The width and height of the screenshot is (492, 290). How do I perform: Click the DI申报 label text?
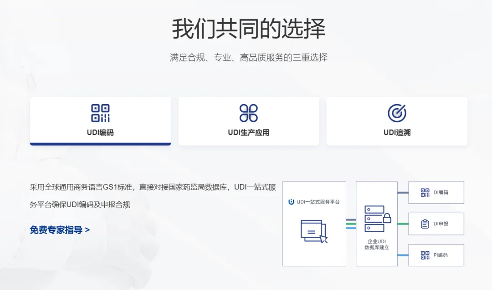pyautogui.click(x=441, y=224)
